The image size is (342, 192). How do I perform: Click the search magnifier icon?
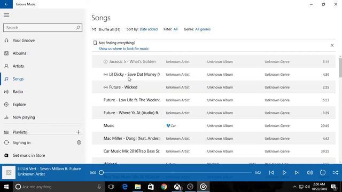78,28
